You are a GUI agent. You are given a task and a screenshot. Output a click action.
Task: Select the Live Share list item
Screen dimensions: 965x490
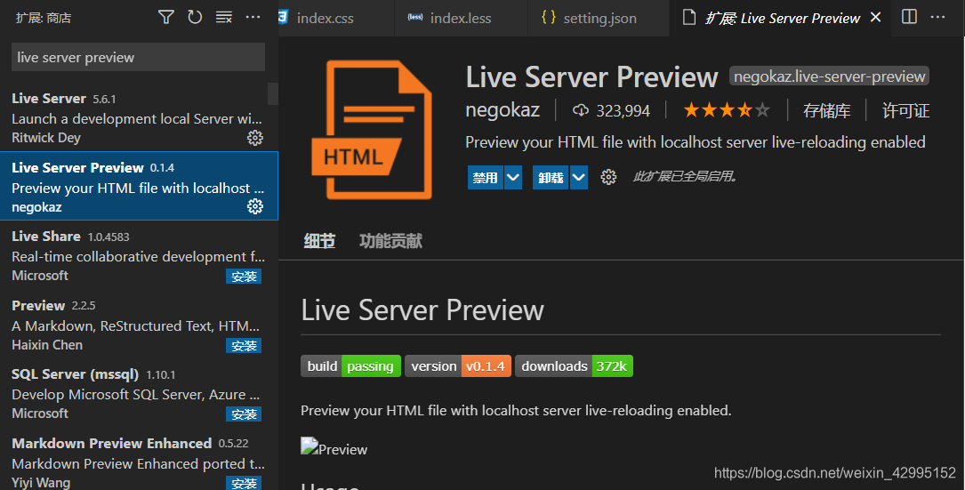139,255
